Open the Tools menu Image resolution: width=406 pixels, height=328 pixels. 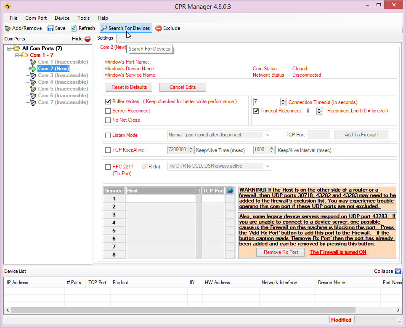pyautogui.click(x=83, y=18)
